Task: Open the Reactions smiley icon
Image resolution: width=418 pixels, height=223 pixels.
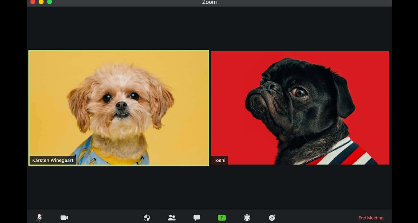Action: tap(272, 218)
